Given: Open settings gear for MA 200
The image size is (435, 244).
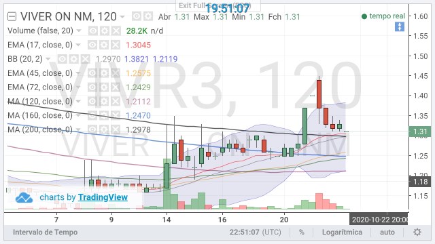Looking at the screenshot, I should [105, 129].
